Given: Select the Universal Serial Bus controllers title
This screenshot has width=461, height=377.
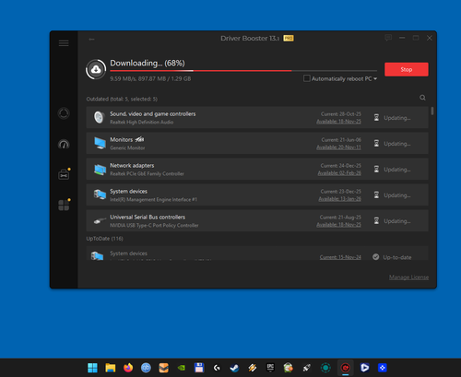Looking at the screenshot, I should point(148,217).
